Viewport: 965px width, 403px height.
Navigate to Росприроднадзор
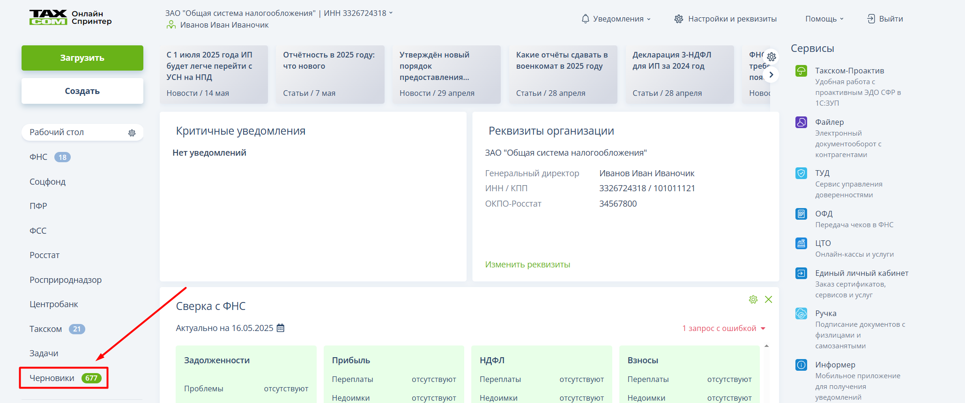(x=66, y=280)
